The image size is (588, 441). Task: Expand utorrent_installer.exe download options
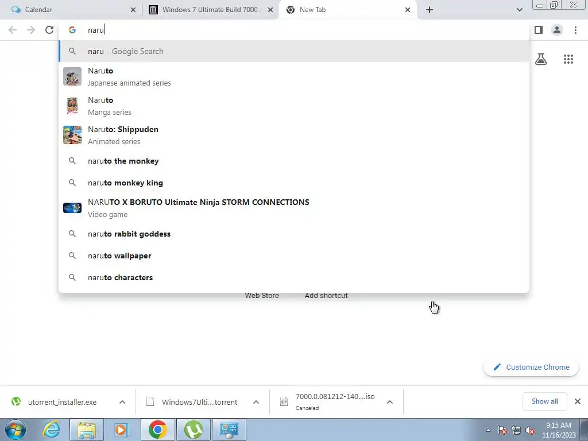[122, 402]
